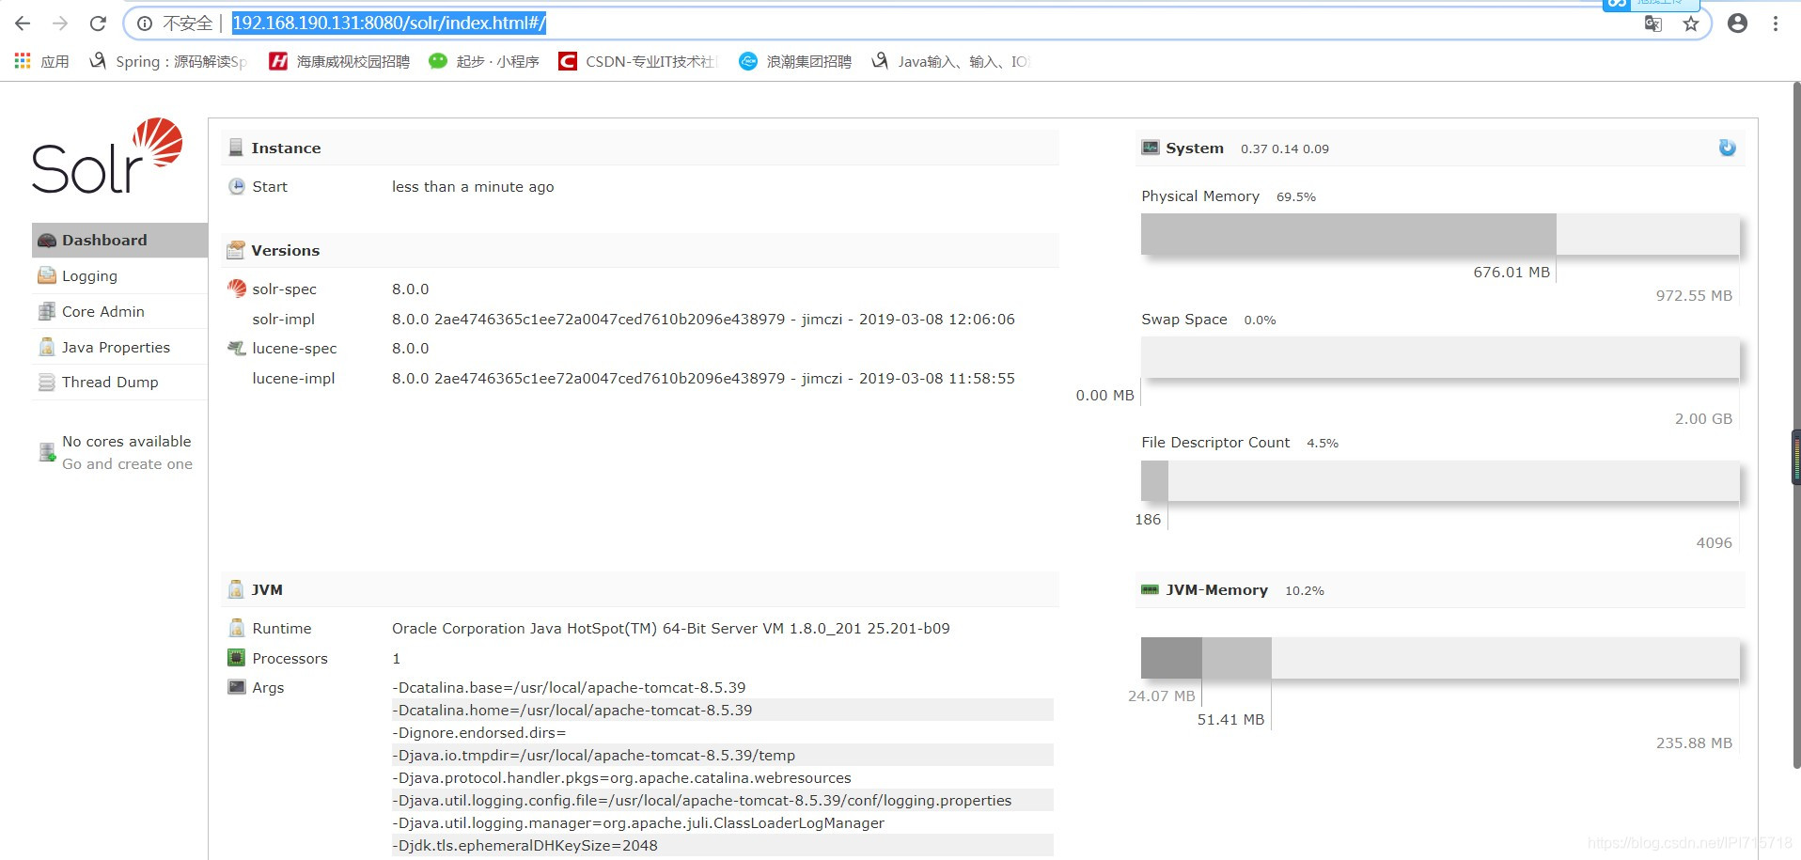Open the CSDN-专业IT技术社区 bookmark
Screen dimensions: 1801x860
[638, 61]
